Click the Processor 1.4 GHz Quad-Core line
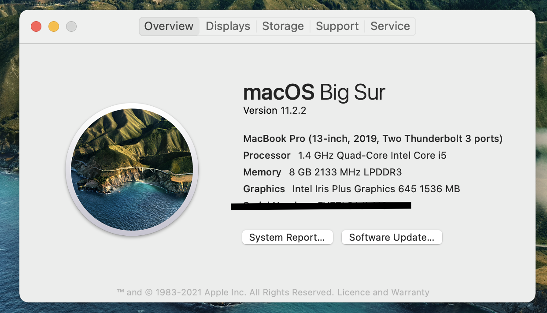Viewport: 547px width, 313px height. [x=345, y=156]
